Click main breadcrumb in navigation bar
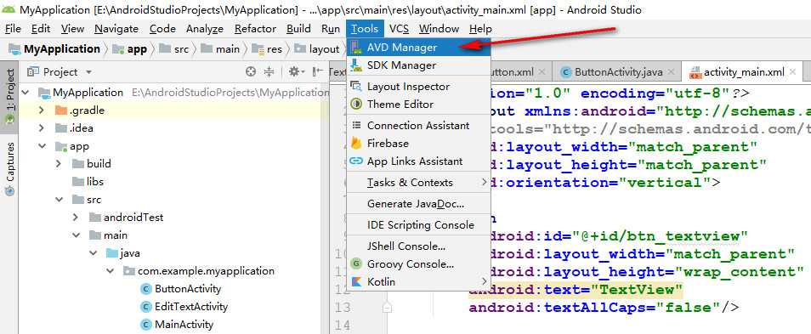 pyautogui.click(x=220, y=49)
